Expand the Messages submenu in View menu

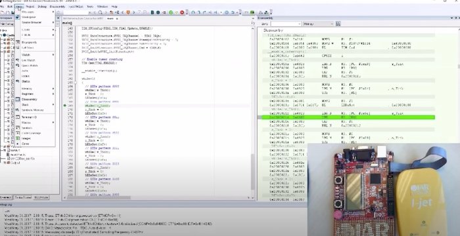(35, 12)
